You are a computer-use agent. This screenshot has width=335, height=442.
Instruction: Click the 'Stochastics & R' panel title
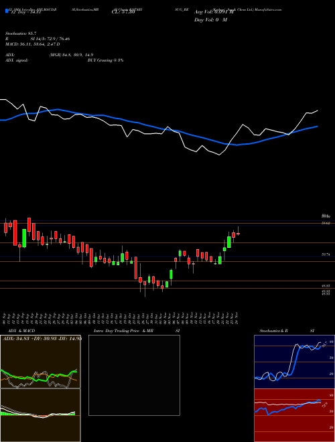pyautogui.click(x=273, y=331)
